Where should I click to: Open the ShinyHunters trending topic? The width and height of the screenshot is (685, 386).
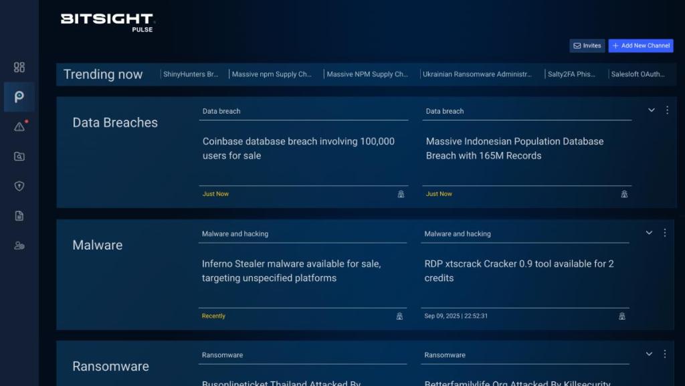click(x=191, y=74)
